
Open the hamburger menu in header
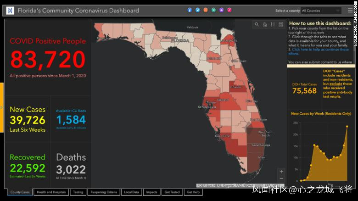click(350, 11)
